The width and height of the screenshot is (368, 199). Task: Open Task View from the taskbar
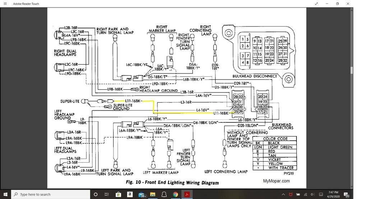pos(107,194)
